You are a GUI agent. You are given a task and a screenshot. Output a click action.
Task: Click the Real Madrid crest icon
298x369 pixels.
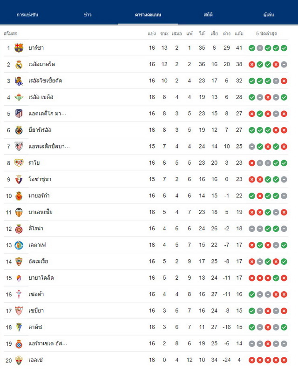coord(19,65)
